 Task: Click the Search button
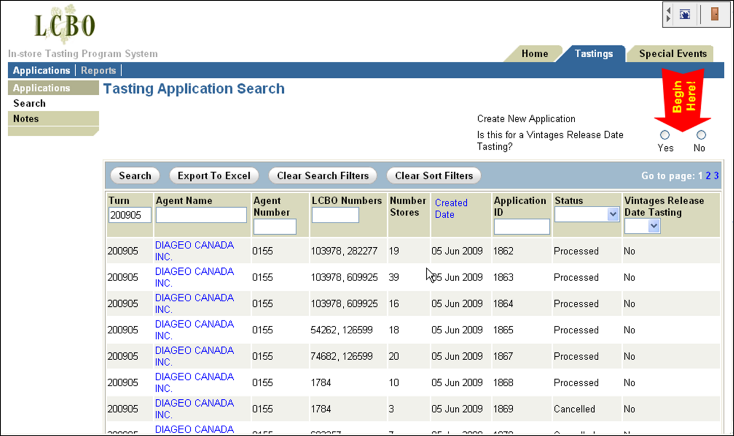[135, 176]
